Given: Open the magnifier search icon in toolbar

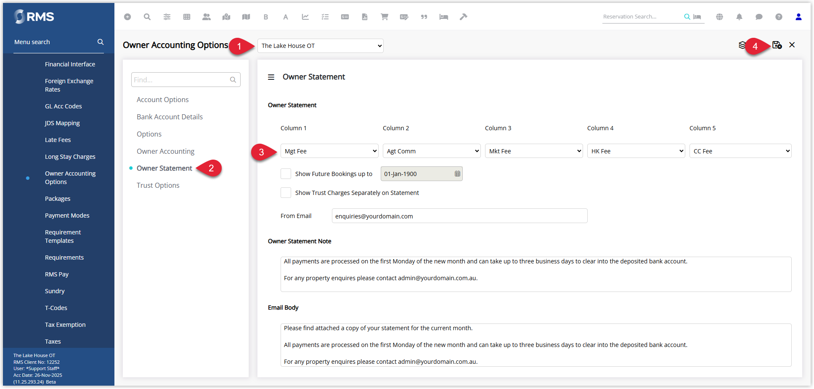Looking at the screenshot, I should (147, 17).
